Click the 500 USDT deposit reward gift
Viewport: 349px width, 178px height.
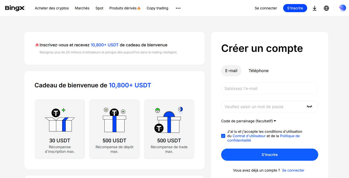(114, 120)
